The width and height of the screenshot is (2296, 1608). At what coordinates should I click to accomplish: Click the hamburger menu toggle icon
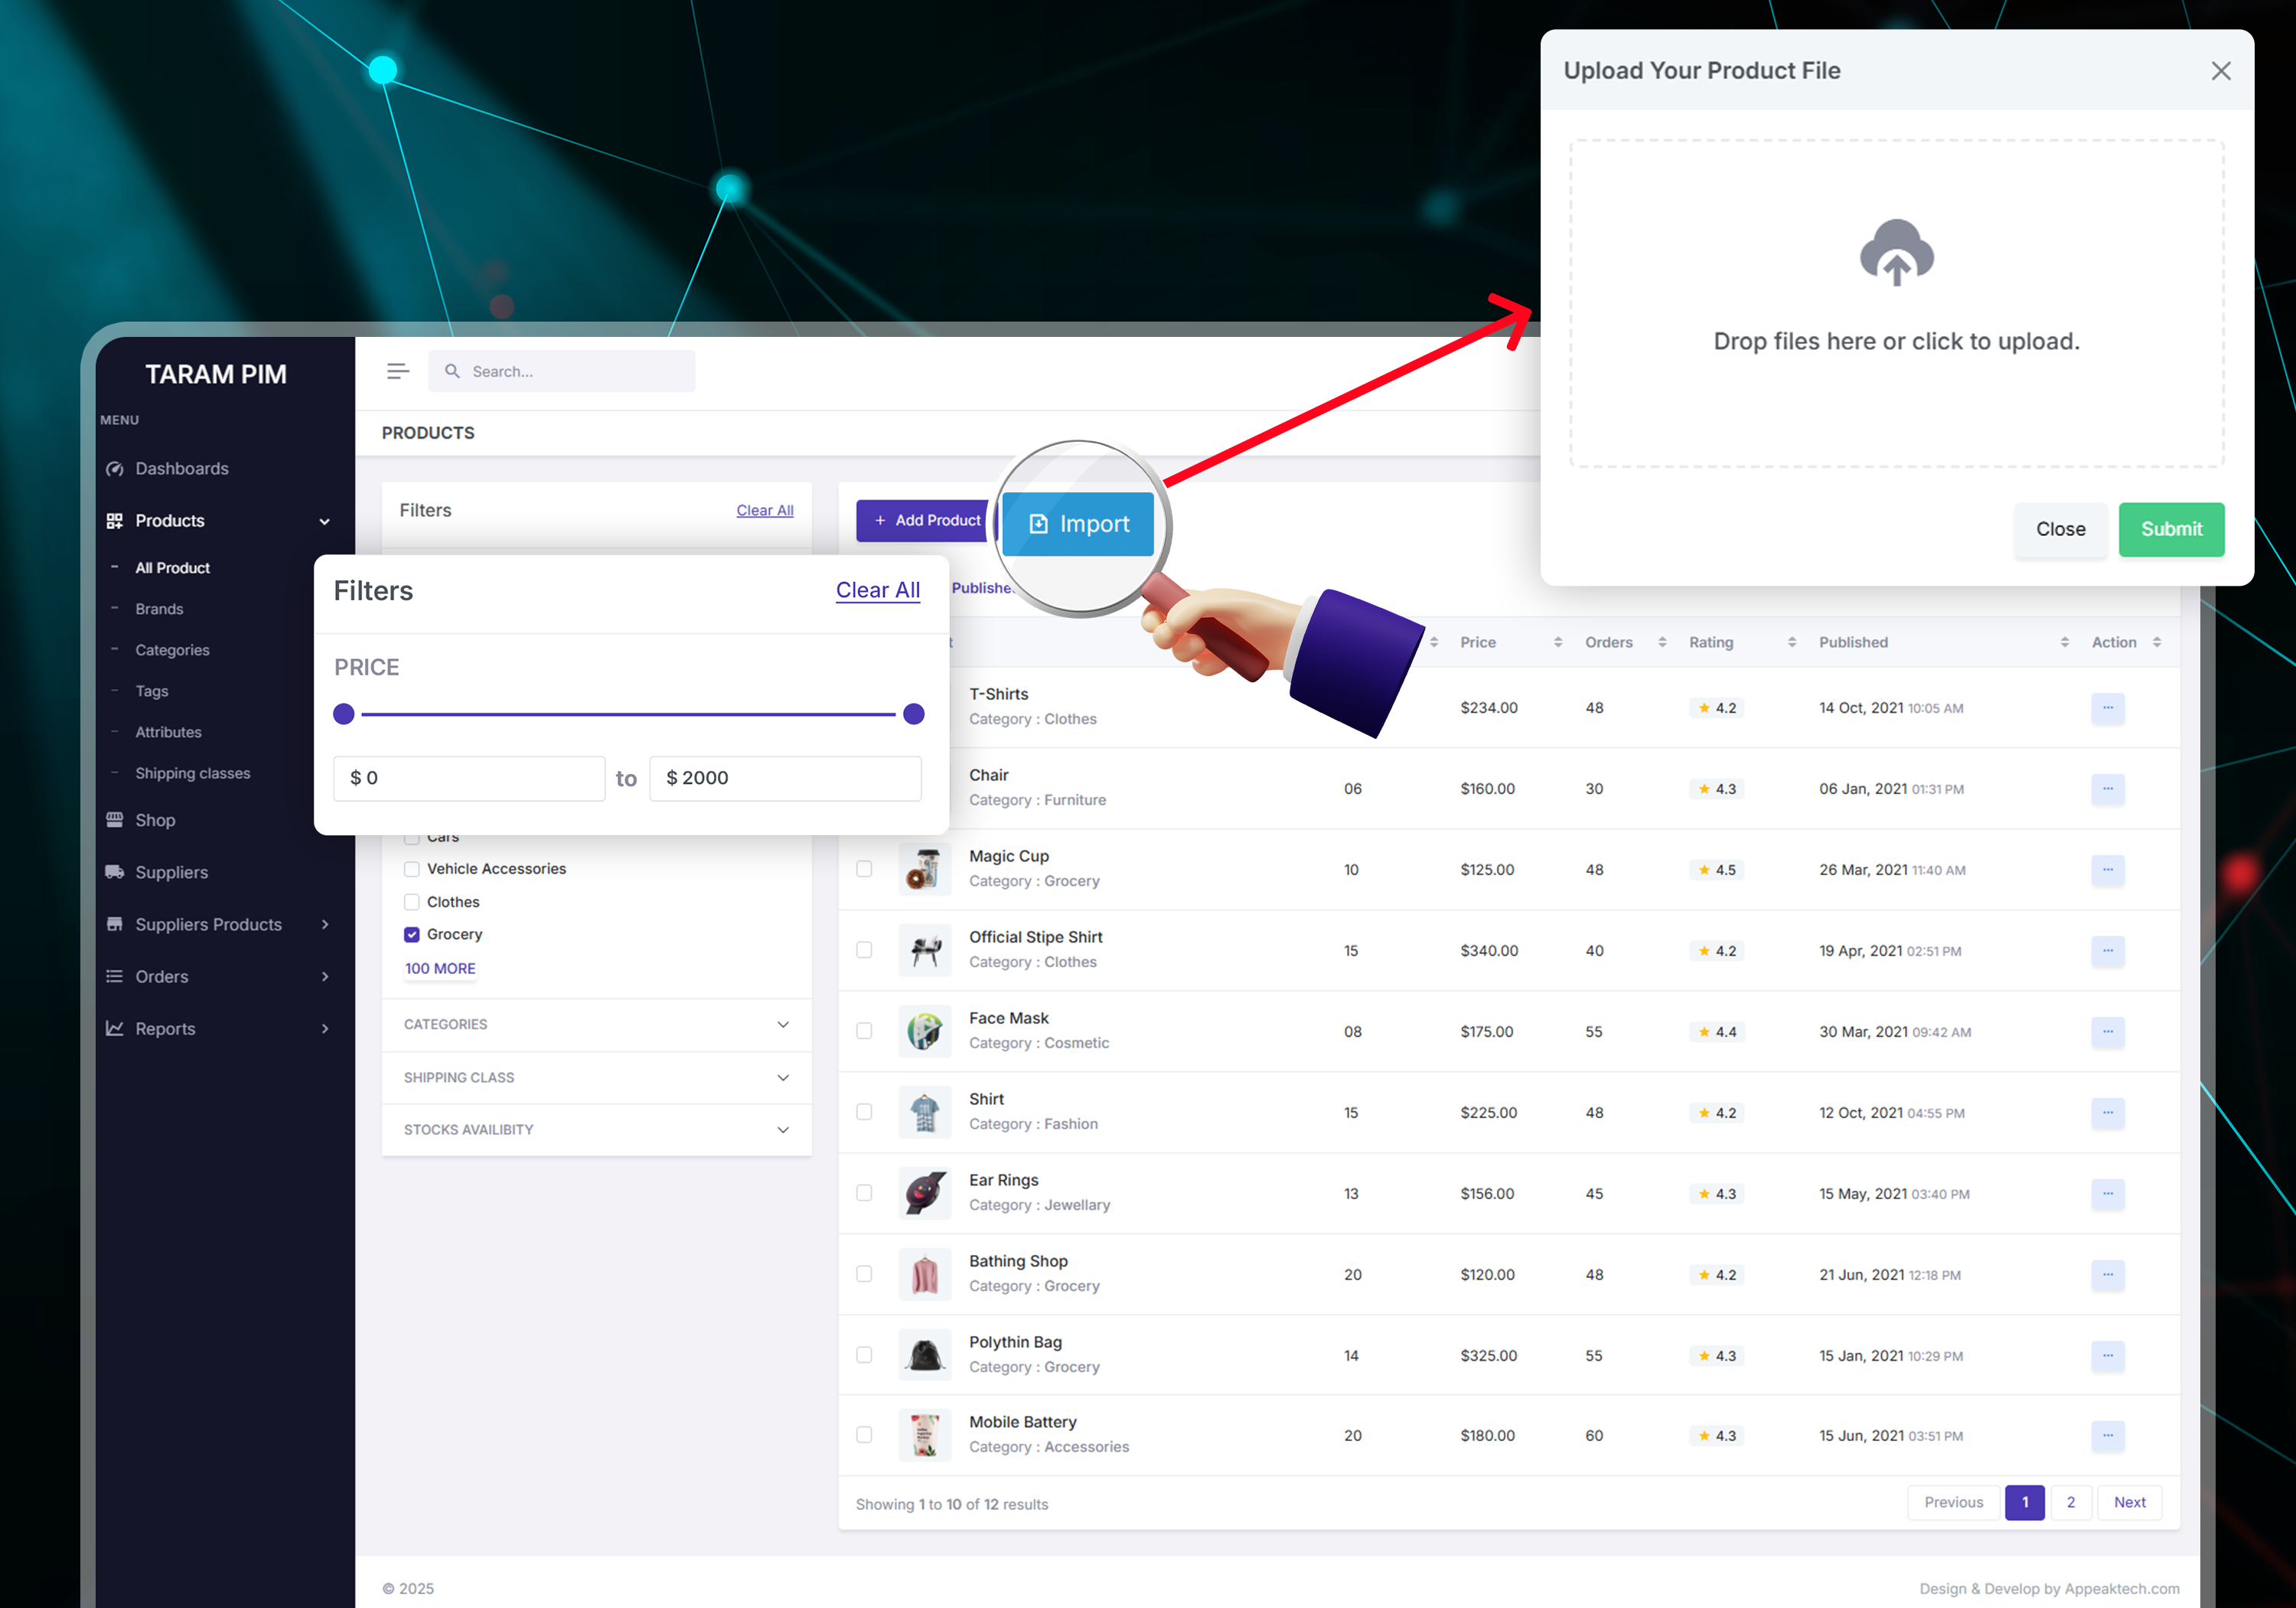pos(398,371)
